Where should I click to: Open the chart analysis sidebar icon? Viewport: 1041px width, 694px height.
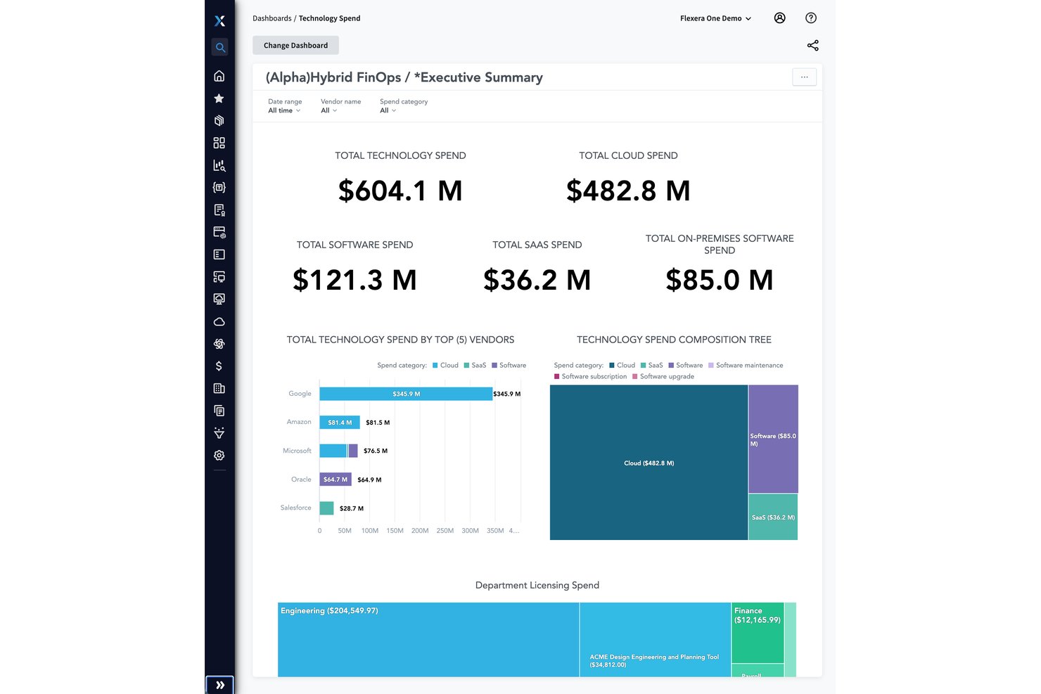[219, 165]
